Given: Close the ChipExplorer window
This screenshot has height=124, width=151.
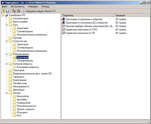Looking at the screenshot, I should click(x=148, y=3).
